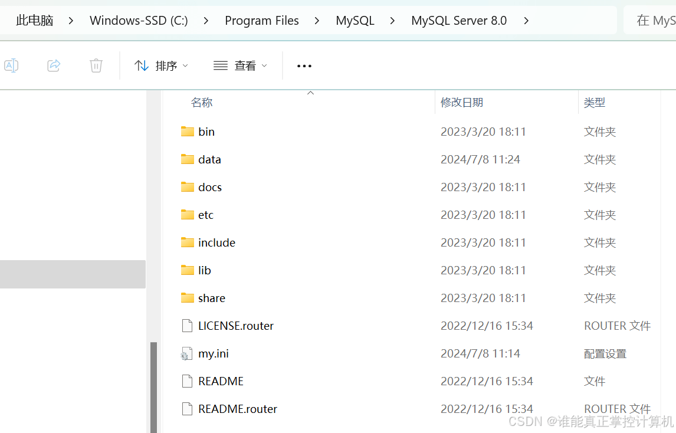Image resolution: width=676 pixels, height=433 pixels.
Task: Click the Share icon in toolbar
Action: [x=54, y=65]
